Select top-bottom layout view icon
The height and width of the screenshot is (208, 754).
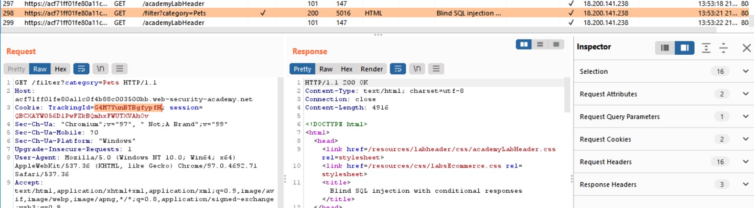pyautogui.click(x=540, y=44)
